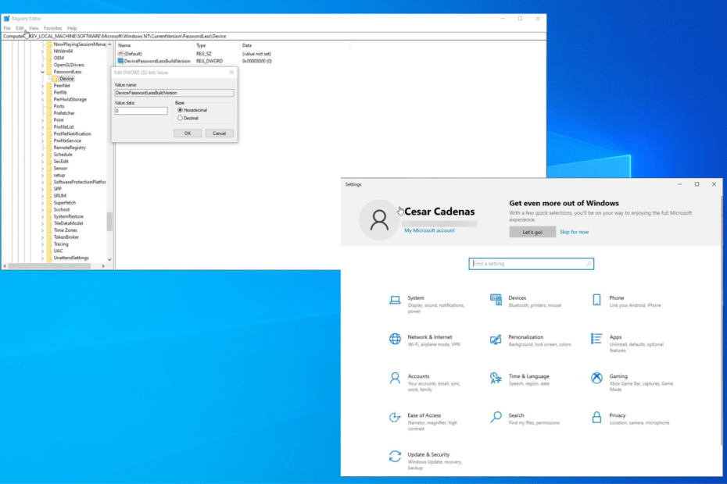Select the Tracing key in the tree
Image resolution: width=727 pixels, height=484 pixels.
coord(61,244)
